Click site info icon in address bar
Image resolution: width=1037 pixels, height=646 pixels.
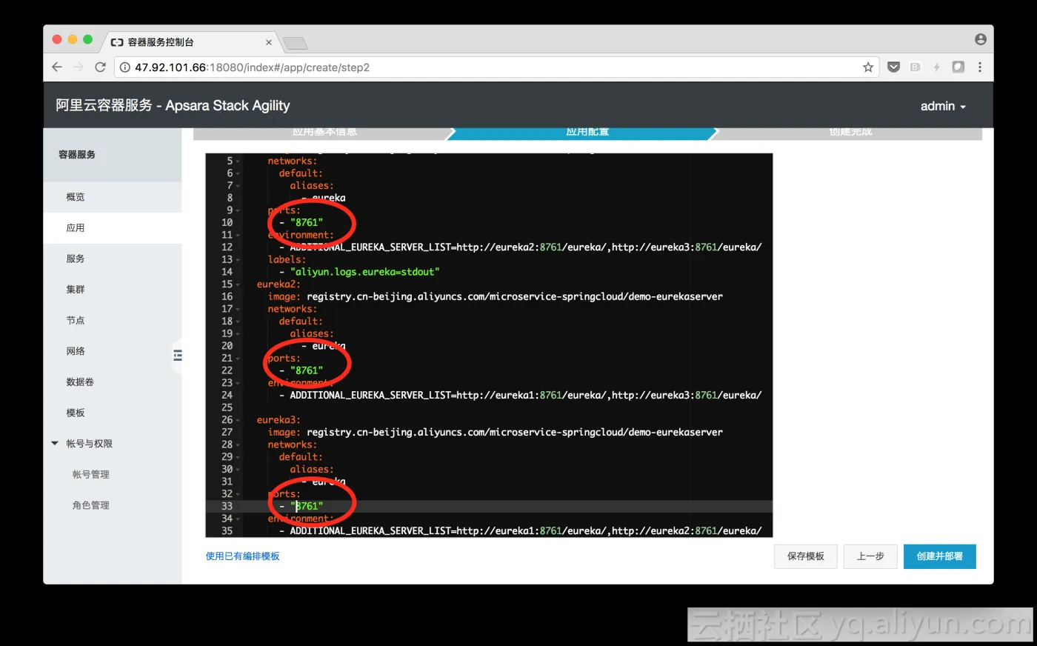tap(125, 67)
